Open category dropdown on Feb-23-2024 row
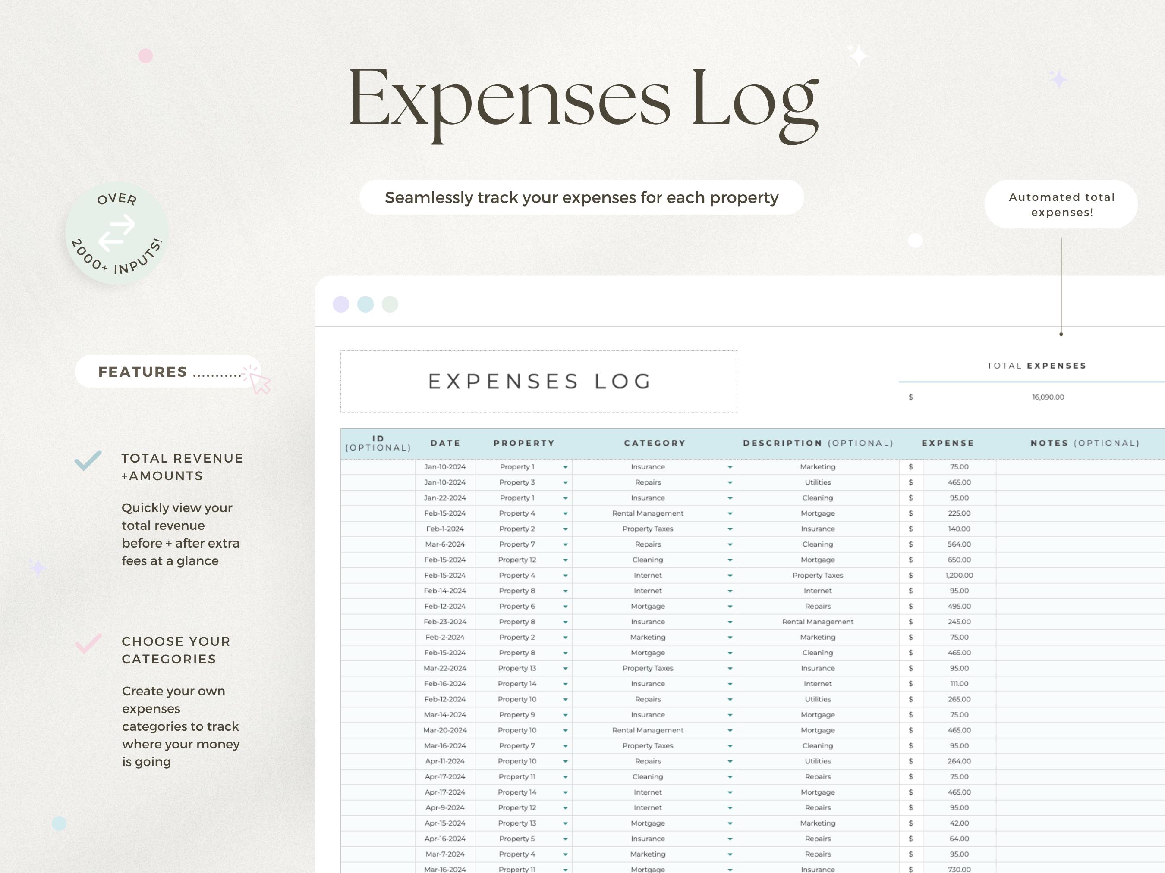1165x873 pixels. [730, 622]
